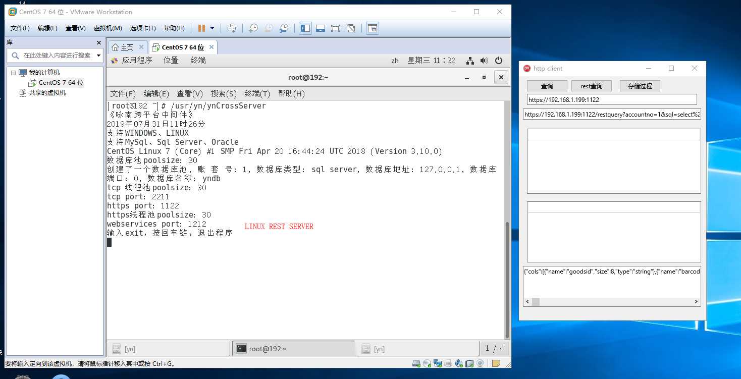Click the power icon in CentOS panel
Screen dimensions: 741x379
[499, 61]
